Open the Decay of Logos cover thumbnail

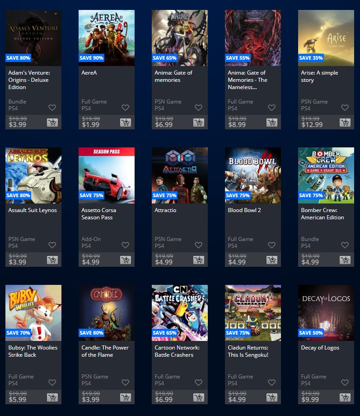click(326, 313)
